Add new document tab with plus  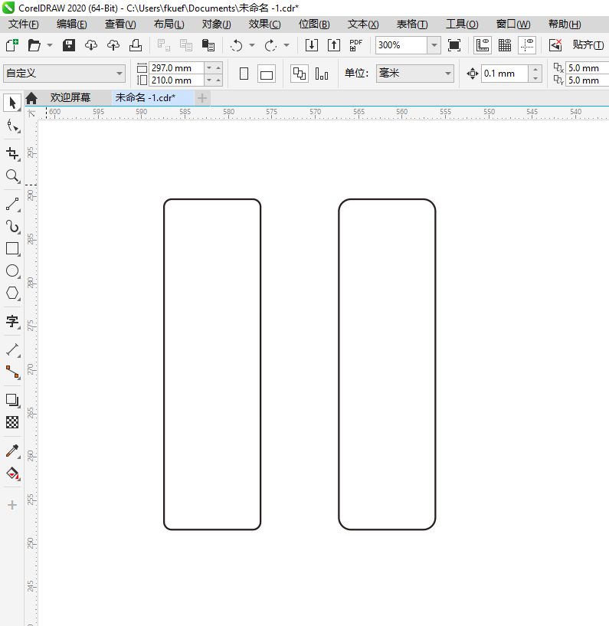(x=202, y=98)
